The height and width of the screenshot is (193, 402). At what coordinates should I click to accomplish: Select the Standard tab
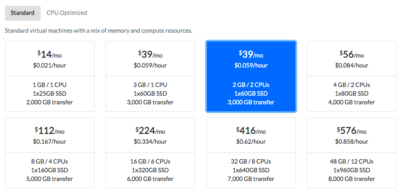23,13
